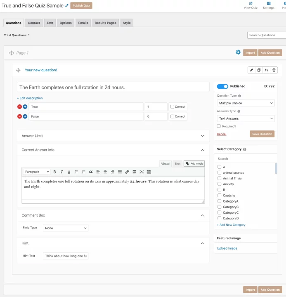The height and width of the screenshot is (297, 286).
Task: Delete the question using the trash icon
Action: coord(274,70)
